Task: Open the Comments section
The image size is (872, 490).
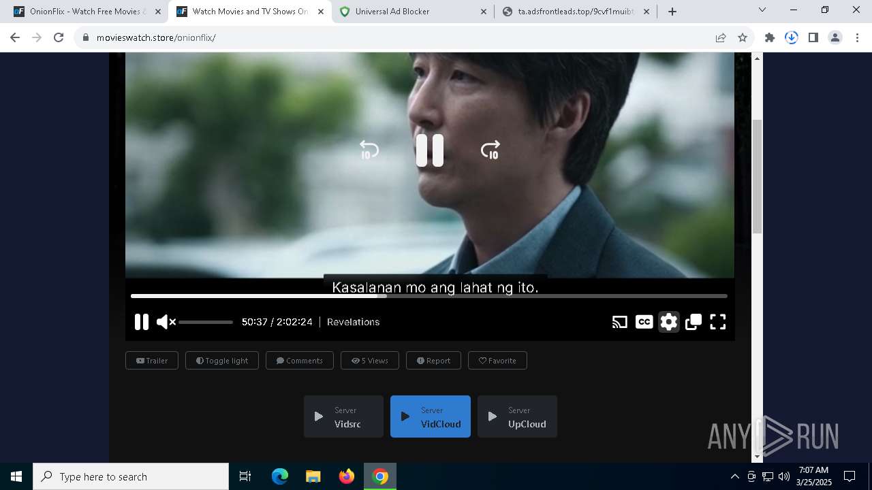Action: click(x=300, y=361)
